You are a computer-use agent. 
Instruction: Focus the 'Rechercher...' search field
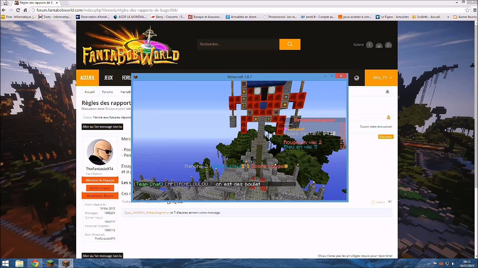pyautogui.click(x=238, y=44)
